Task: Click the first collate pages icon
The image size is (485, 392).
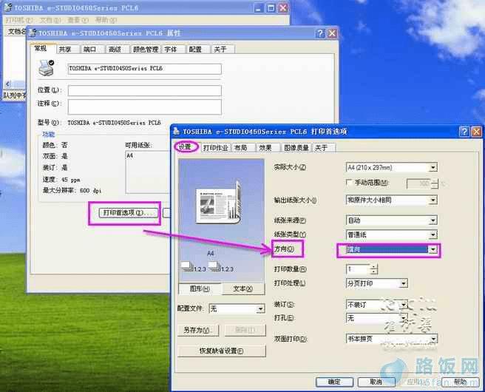Action: pyautogui.click(x=186, y=266)
